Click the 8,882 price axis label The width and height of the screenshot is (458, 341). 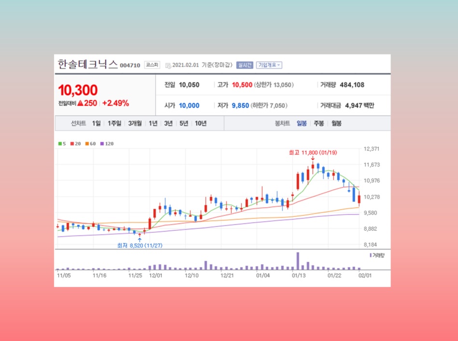pos(370,229)
